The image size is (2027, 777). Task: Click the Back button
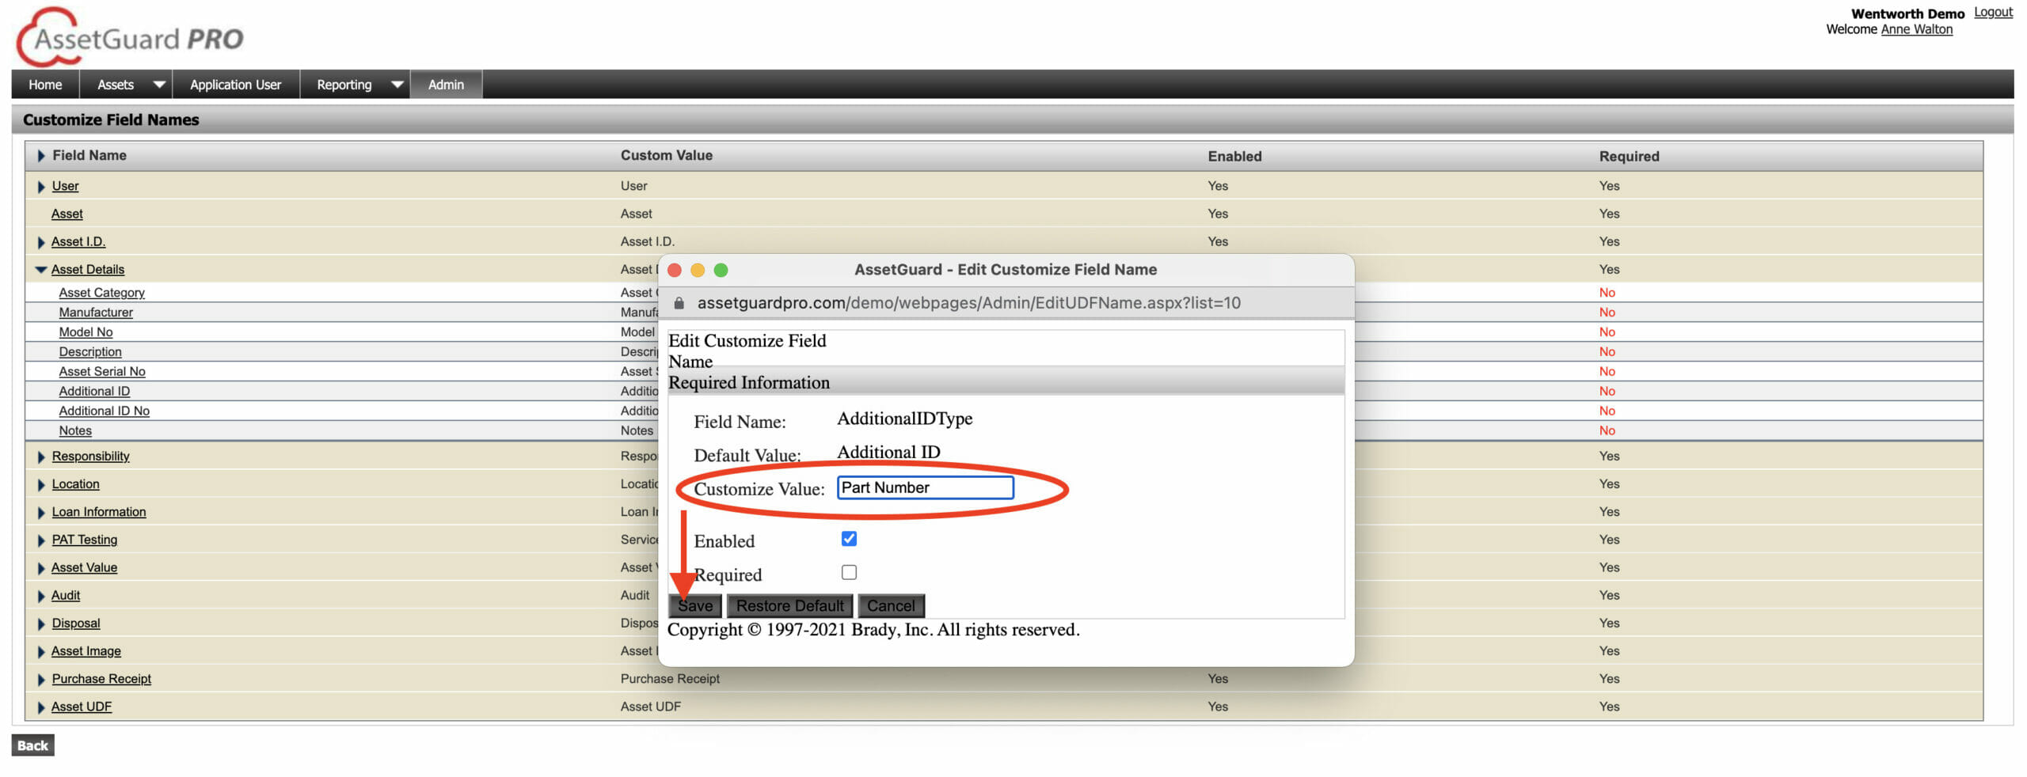32,745
